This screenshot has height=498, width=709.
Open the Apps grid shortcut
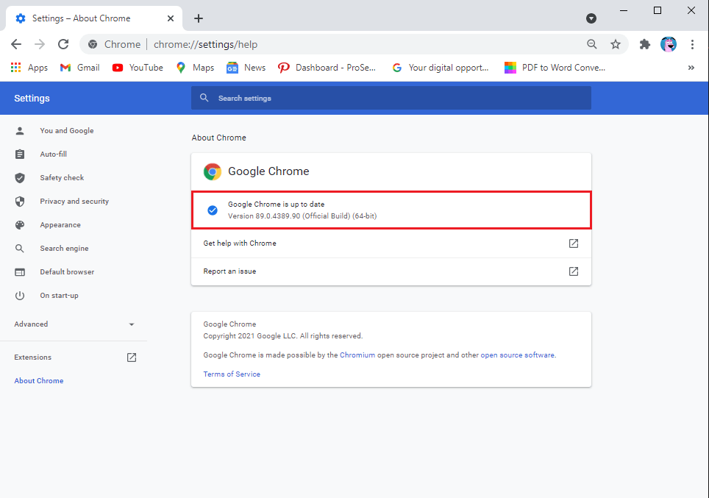coord(29,68)
